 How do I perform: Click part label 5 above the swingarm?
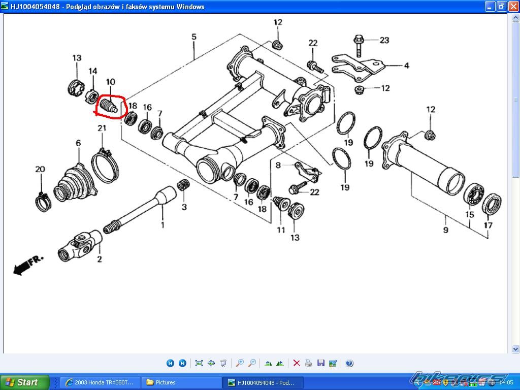pyautogui.click(x=194, y=37)
